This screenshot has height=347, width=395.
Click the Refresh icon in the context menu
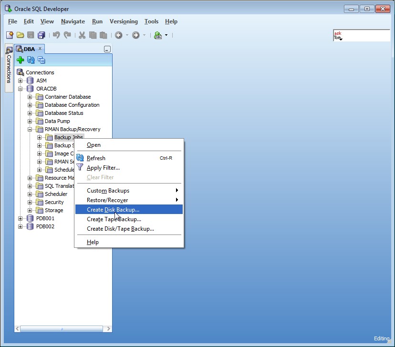coord(80,158)
